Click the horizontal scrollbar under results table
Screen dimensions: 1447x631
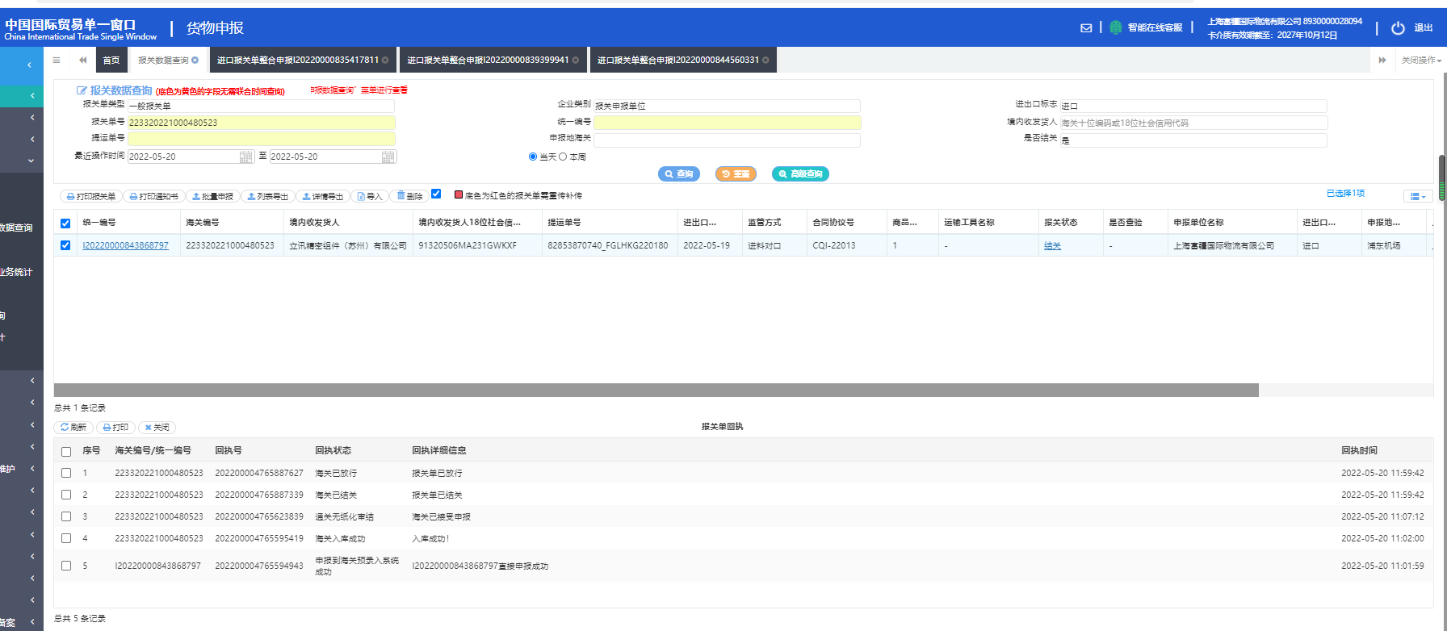656,391
